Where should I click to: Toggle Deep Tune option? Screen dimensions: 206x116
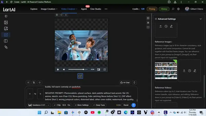click(99, 105)
